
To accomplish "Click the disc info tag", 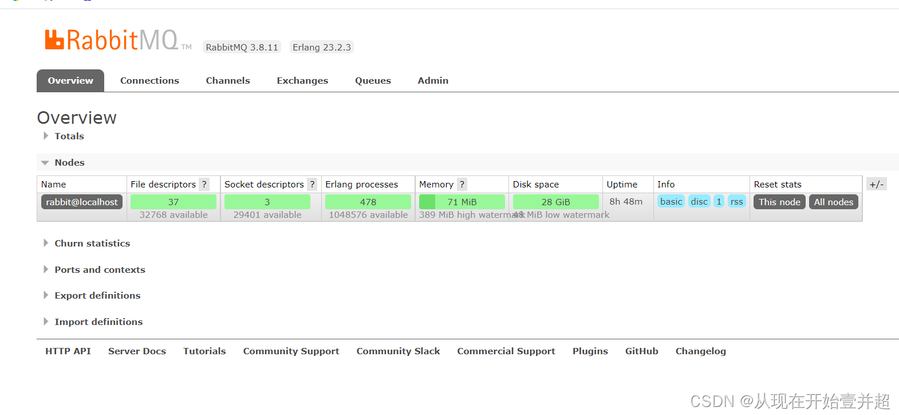I will pos(699,201).
